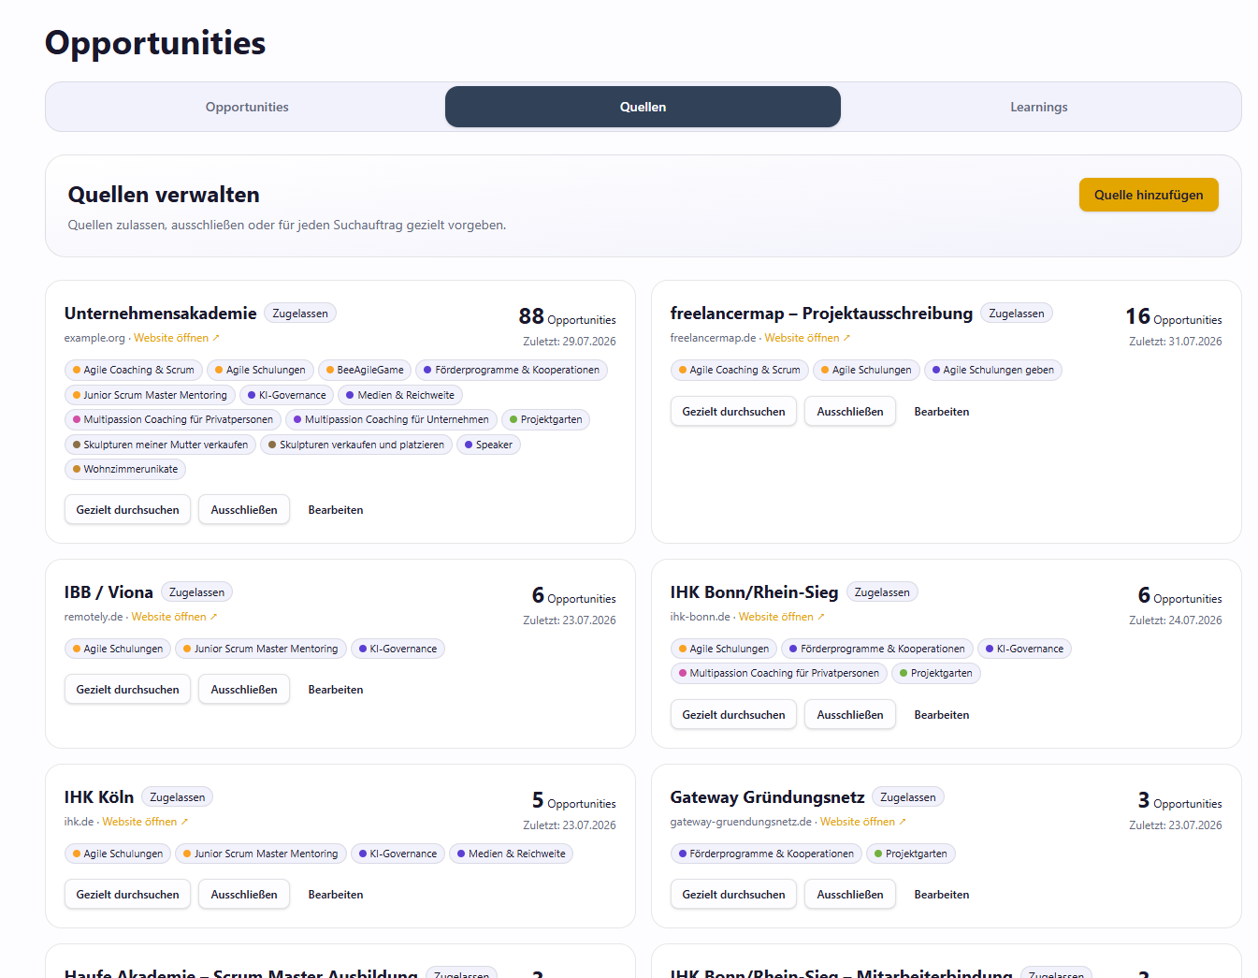Exclude IBB / Viona with Ausschließen
This screenshot has height=978, width=1258.
pos(244,690)
